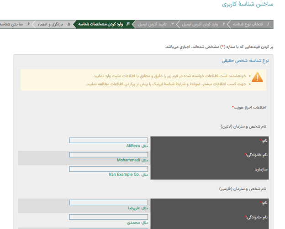Click active step 4 وارد کردن مشخصات شناسه
Image resolution: width=285 pixels, height=229 pixels.
coord(105,24)
